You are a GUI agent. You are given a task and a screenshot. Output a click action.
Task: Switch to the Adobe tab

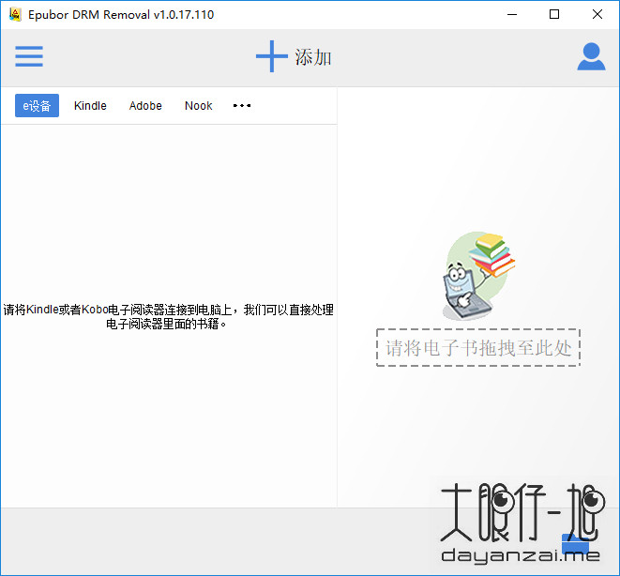[x=145, y=106]
